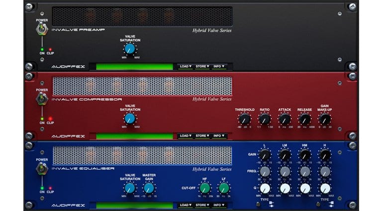Viewport: 383px width, 211px height.
Task: Flip the H band TYPE switch
Action: [318, 205]
